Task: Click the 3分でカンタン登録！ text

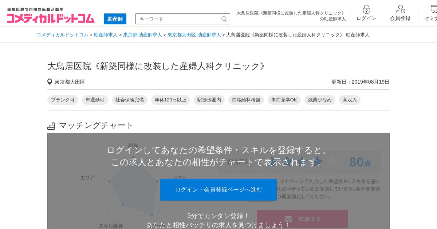Action: pyautogui.click(x=219, y=216)
